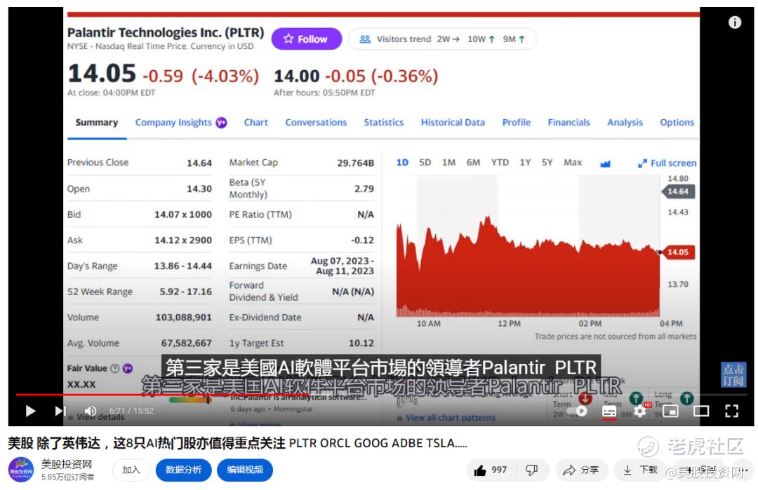Click the 点击订阅 subscribe badge
Viewport: 758px width, 490px height.
point(733,374)
